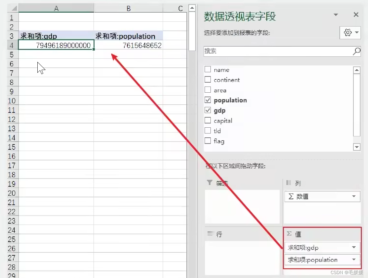Open dropdown for Σ 数值 column item
Viewport: 368px width, 278px height.
354,196
